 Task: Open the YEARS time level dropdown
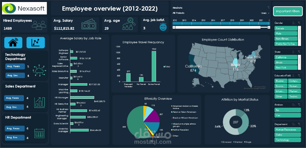265,13
